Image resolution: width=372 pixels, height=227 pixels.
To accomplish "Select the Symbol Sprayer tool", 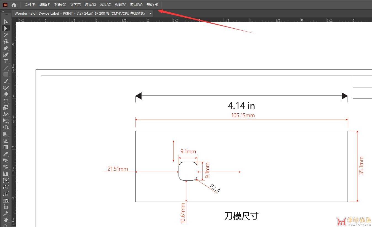I will (x=6, y=167).
